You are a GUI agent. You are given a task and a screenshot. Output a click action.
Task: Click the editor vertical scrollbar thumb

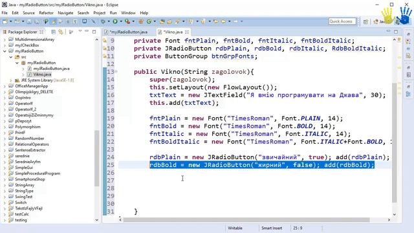394,142
